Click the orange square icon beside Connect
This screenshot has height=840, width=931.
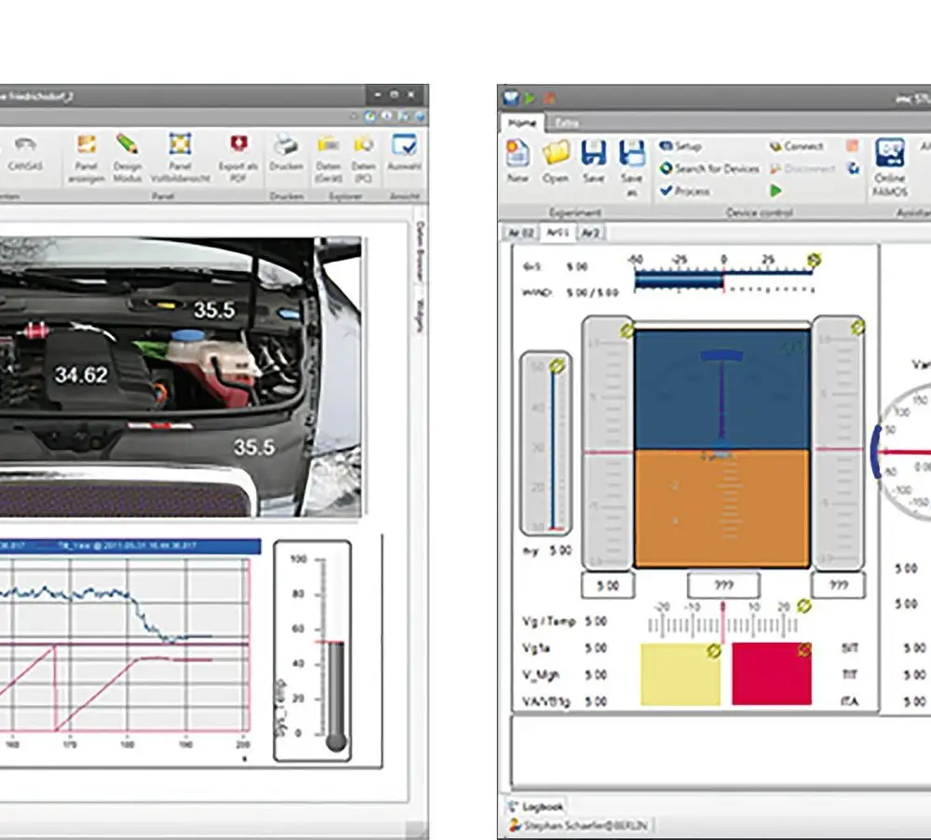(853, 145)
